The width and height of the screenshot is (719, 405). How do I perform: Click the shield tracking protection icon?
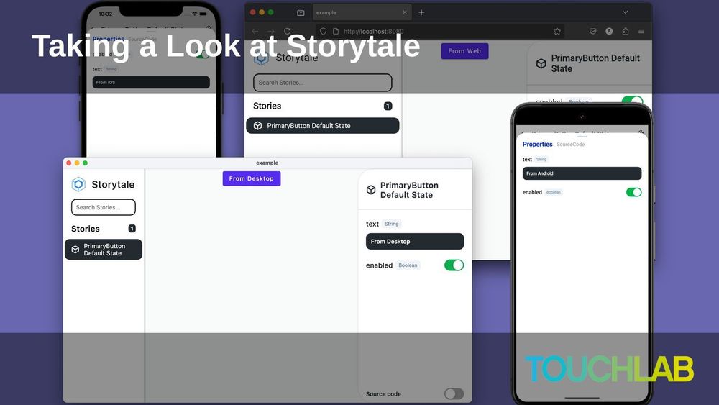pyautogui.click(x=323, y=31)
